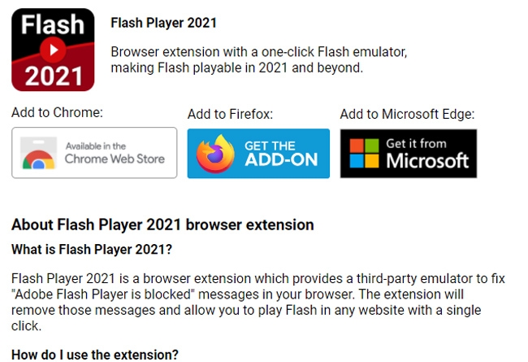Click the Flash 2021 app logo
The height and width of the screenshot is (362, 528).
click(53, 50)
